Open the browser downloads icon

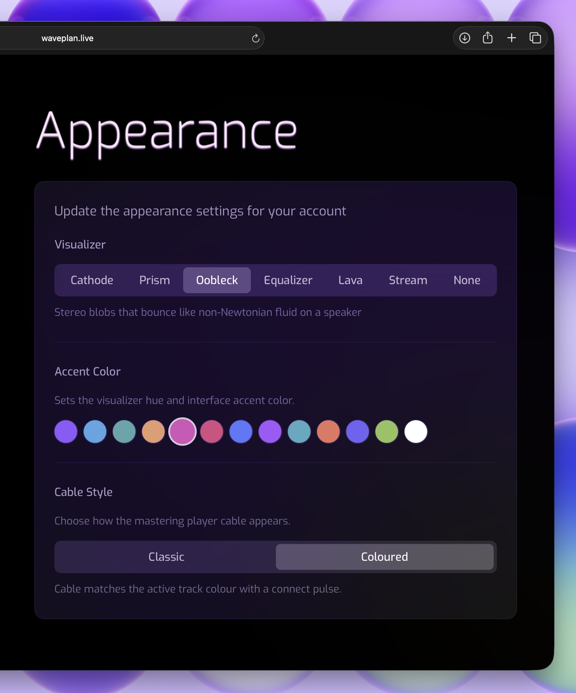tap(465, 38)
